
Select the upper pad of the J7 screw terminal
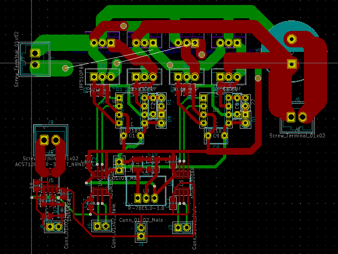[35, 53]
